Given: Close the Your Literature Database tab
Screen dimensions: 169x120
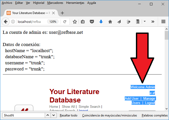Looking at the screenshot, I should pyautogui.click(x=53, y=13).
